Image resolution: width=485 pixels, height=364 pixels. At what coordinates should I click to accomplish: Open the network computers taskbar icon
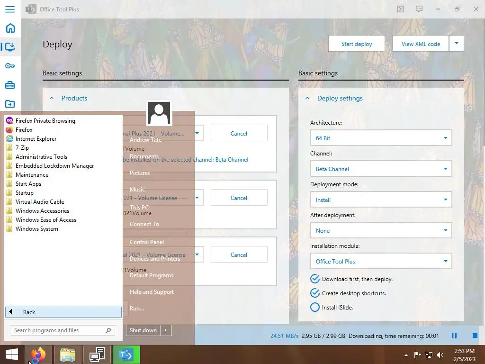pyautogui.click(x=97, y=355)
